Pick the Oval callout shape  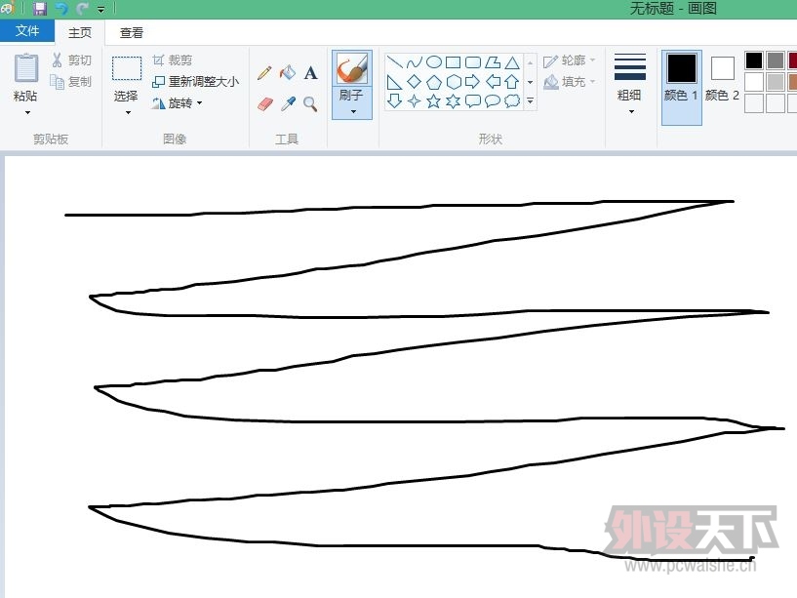(x=493, y=100)
